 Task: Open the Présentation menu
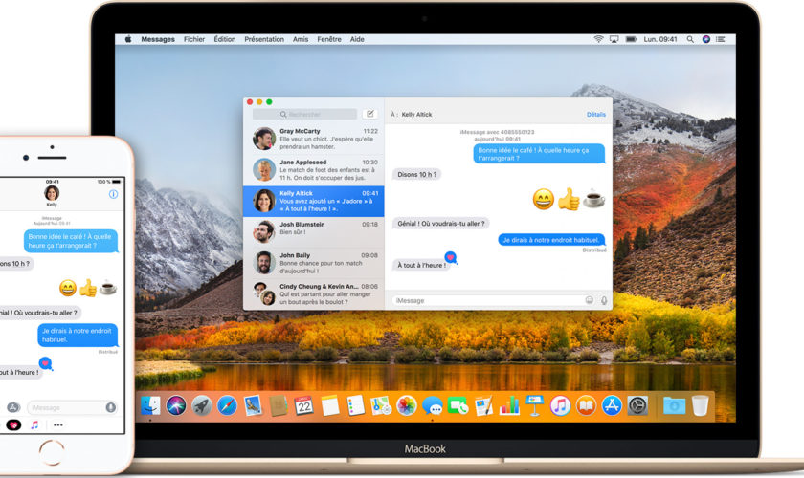264,39
